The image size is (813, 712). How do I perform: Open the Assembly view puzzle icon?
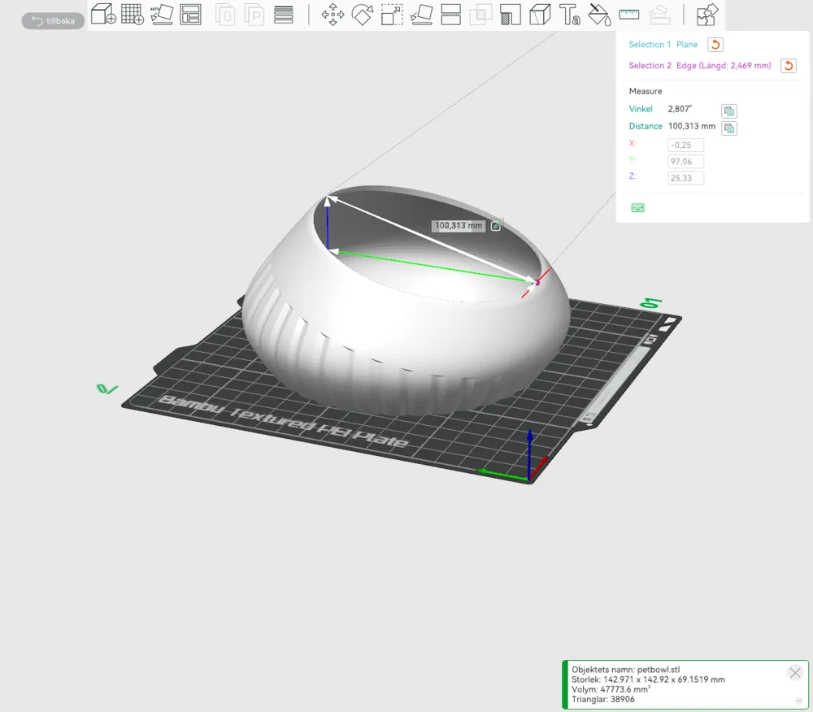(x=707, y=15)
